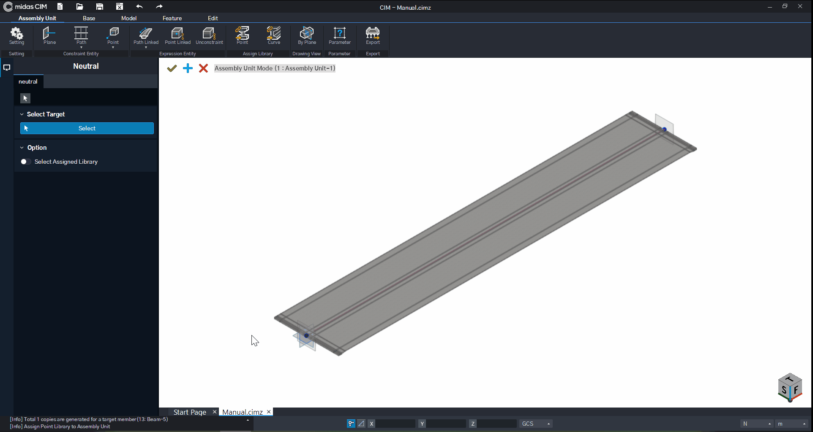Collapse the Option section
This screenshot has width=813, height=432.
pos(22,148)
